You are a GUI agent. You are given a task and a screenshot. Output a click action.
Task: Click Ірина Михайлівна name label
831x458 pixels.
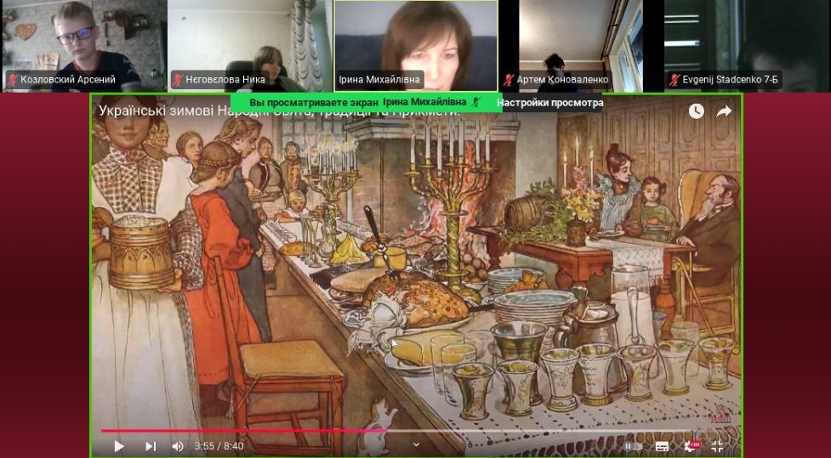pos(379,80)
